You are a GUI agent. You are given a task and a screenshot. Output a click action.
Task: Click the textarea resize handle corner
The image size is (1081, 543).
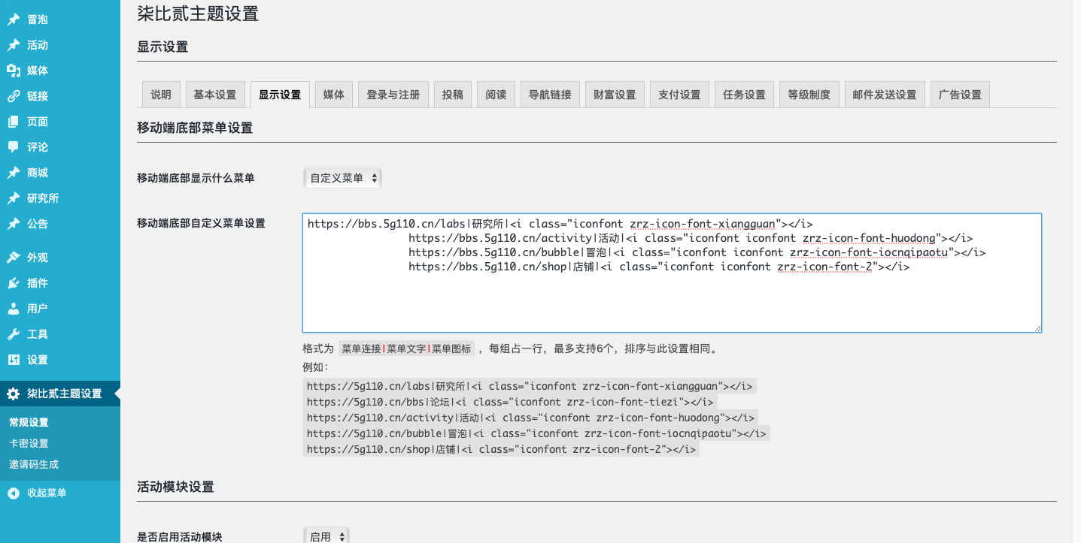1037,327
